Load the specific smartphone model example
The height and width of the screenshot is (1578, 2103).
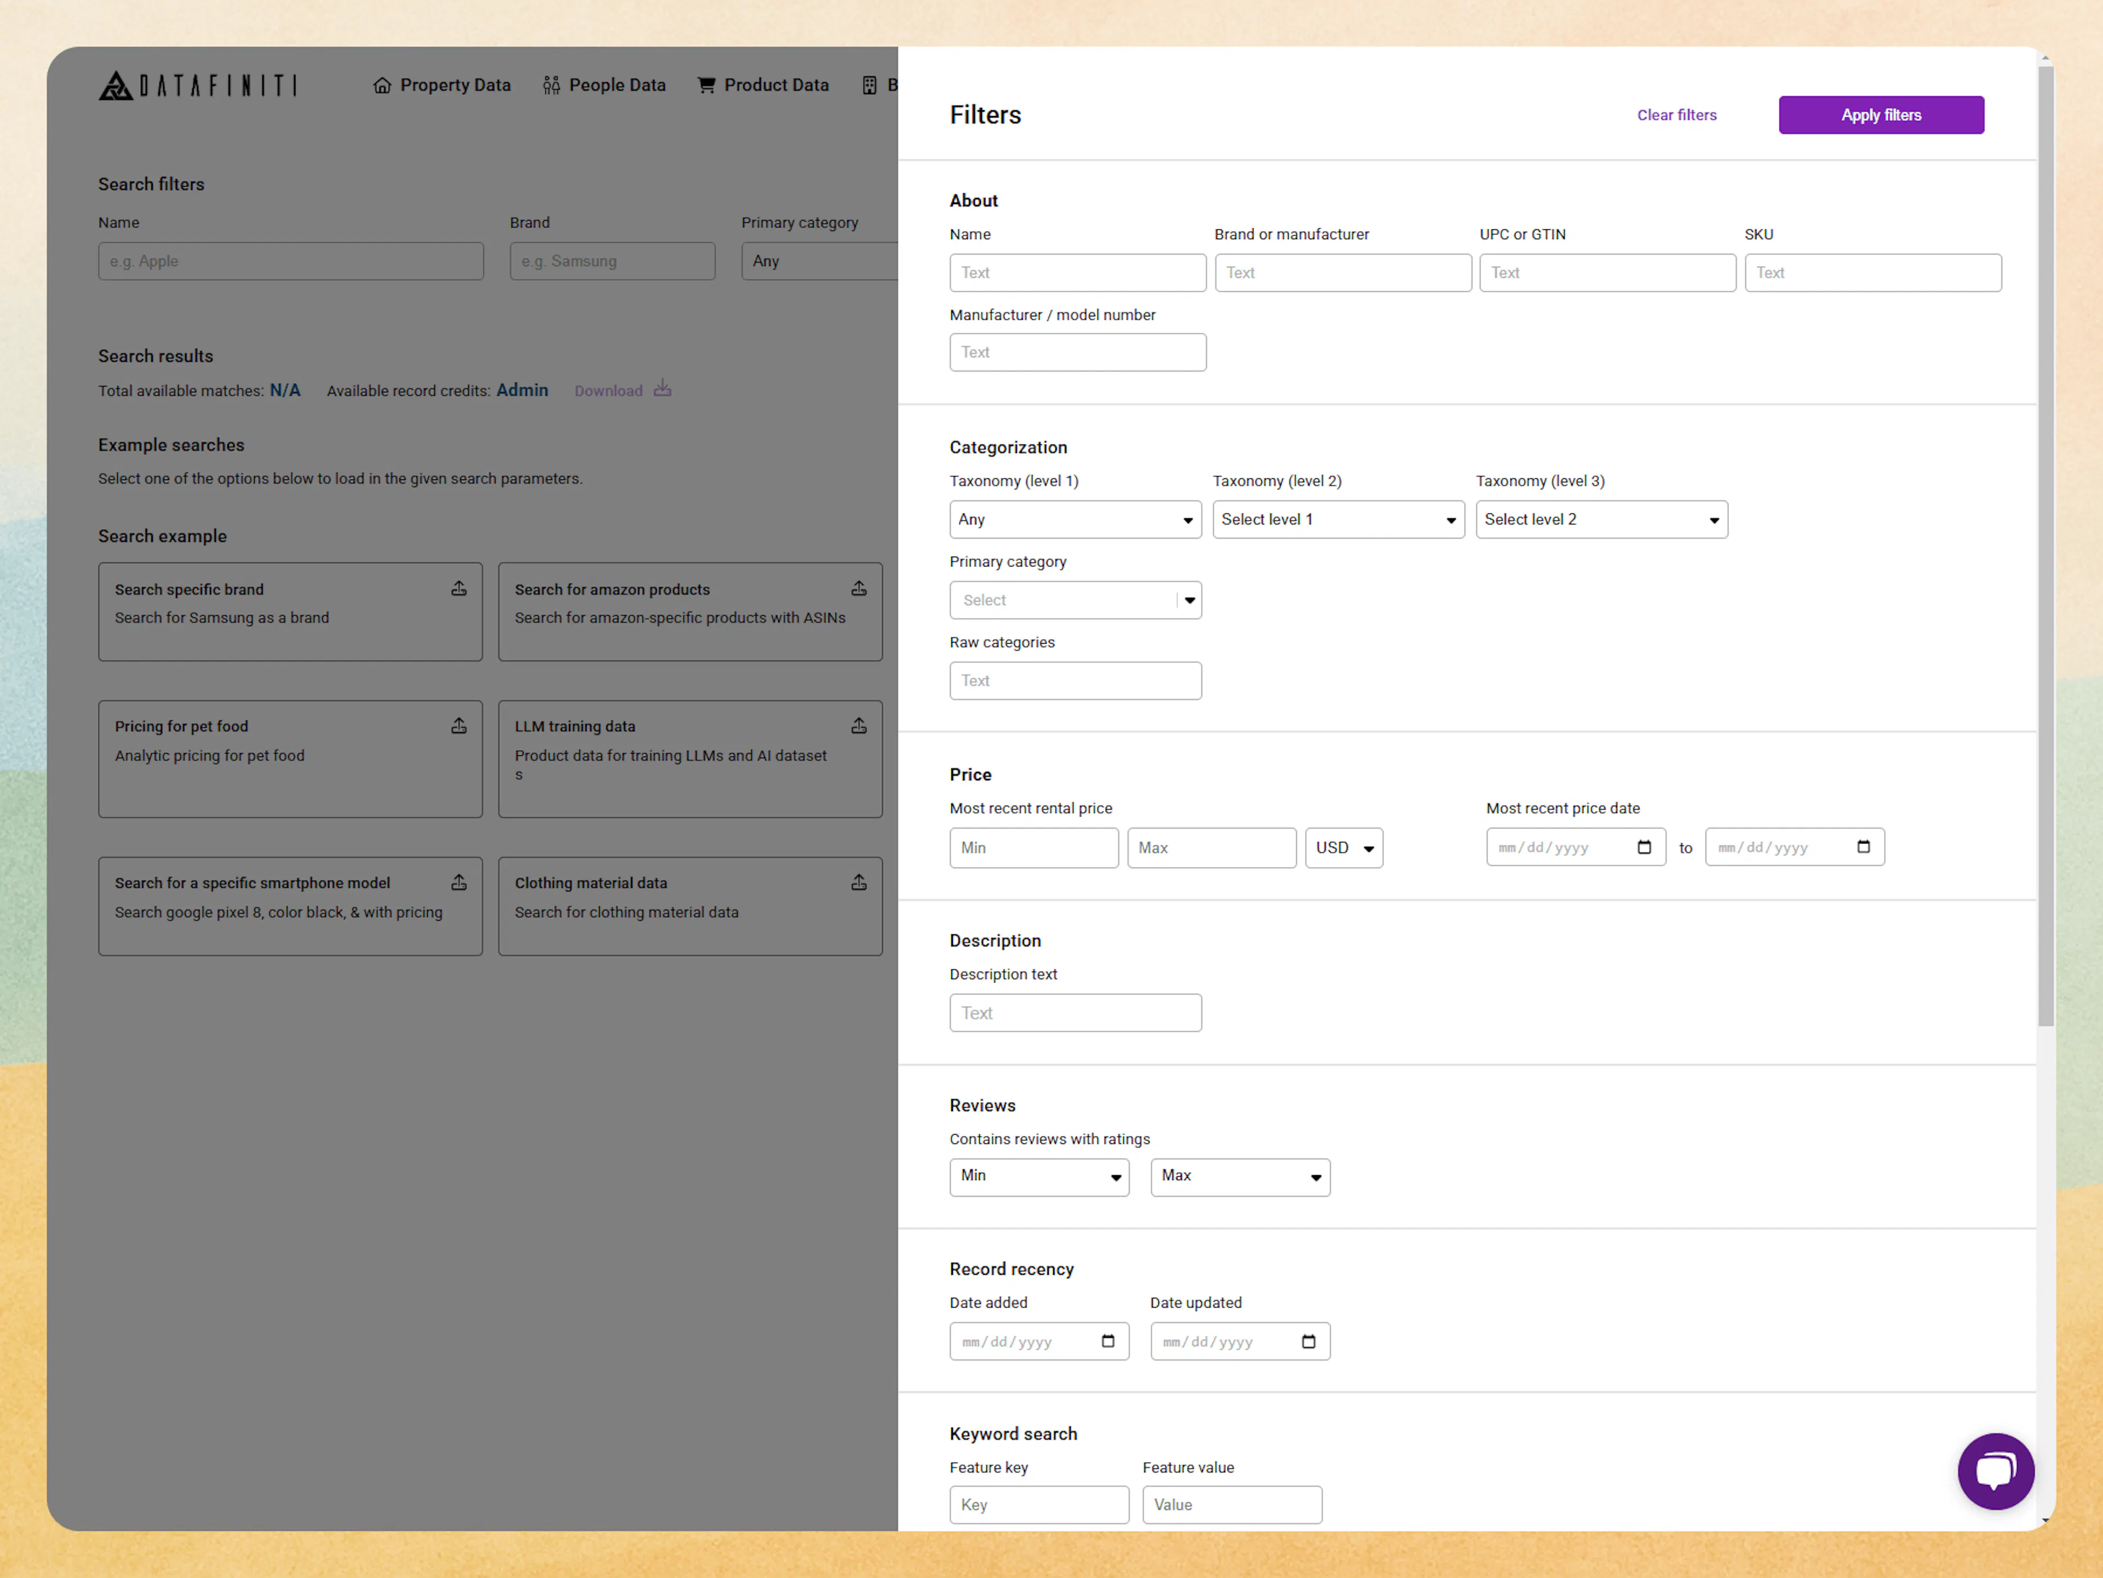[290, 905]
